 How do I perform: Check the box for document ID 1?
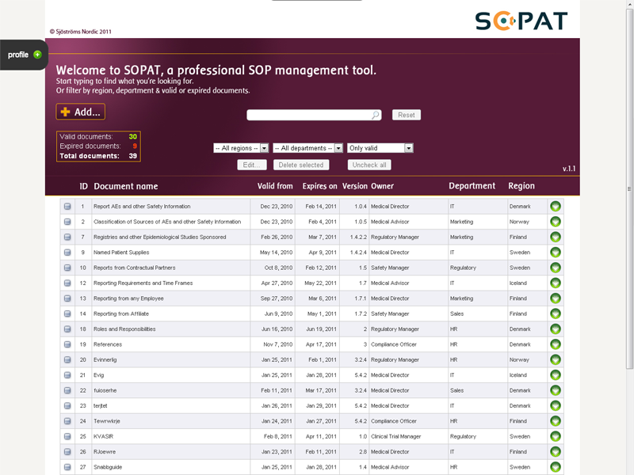click(67, 207)
